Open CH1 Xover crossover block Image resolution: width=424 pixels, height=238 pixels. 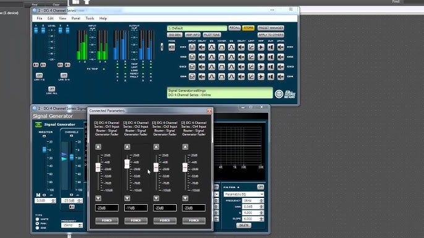(221, 47)
